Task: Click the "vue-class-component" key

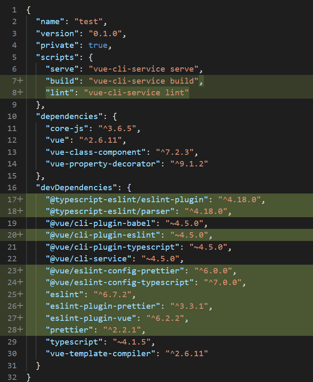Action: click(96, 152)
